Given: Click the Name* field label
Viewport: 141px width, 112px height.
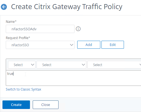Looking at the screenshot, I should pos(11,22).
